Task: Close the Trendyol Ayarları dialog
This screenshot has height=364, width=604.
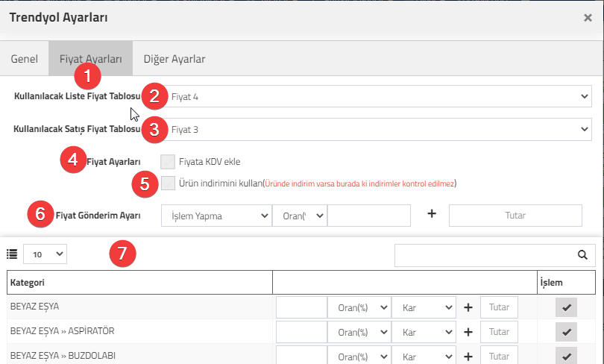Action: click(588, 18)
